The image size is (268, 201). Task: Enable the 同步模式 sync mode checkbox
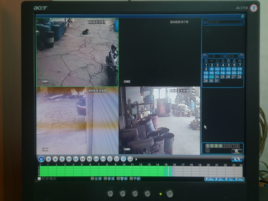pyautogui.click(x=39, y=179)
